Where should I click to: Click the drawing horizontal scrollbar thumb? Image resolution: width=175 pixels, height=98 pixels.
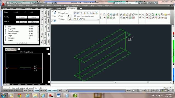click(148, 82)
